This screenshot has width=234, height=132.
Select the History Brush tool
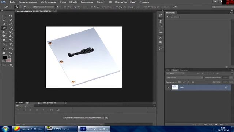11,32
